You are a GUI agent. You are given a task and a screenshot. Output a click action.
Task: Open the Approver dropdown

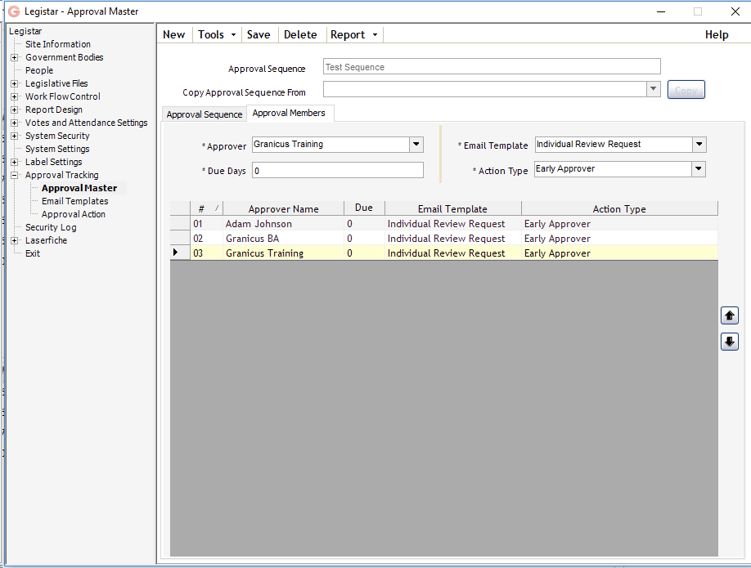point(416,144)
